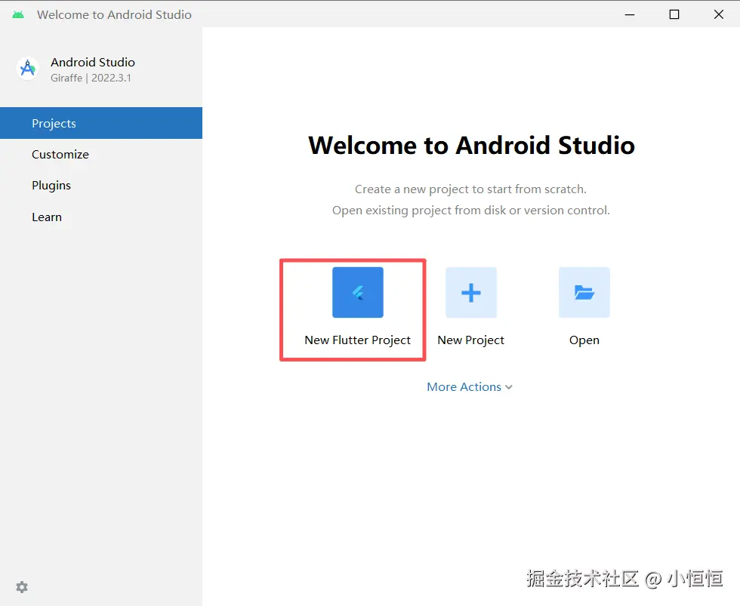The image size is (740, 606).
Task: Click the Giraffe | 2022.3.1 version text
Action: coord(91,78)
